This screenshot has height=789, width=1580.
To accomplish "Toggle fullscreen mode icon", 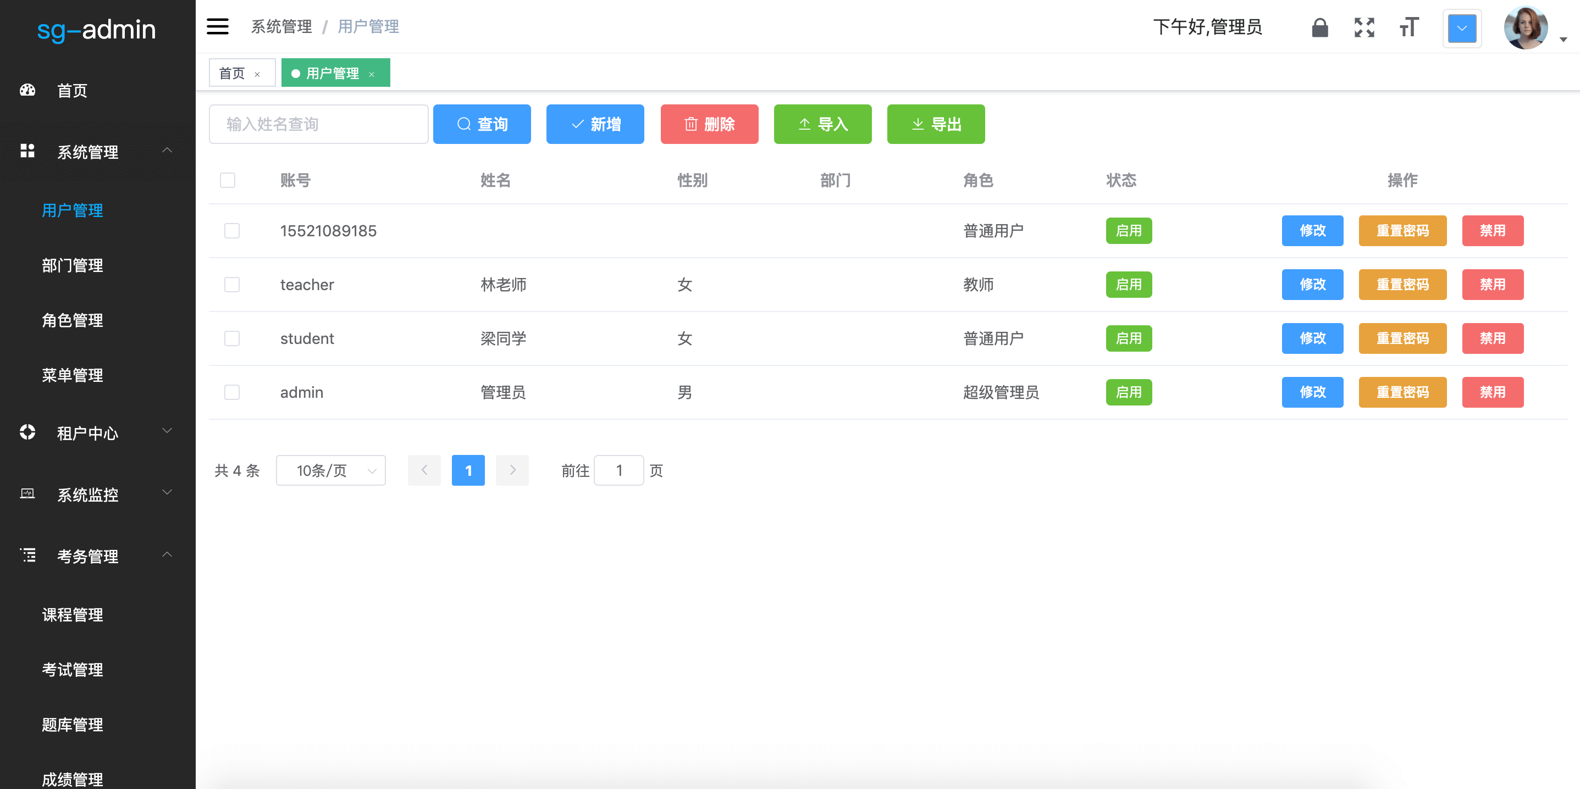I will [1364, 27].
